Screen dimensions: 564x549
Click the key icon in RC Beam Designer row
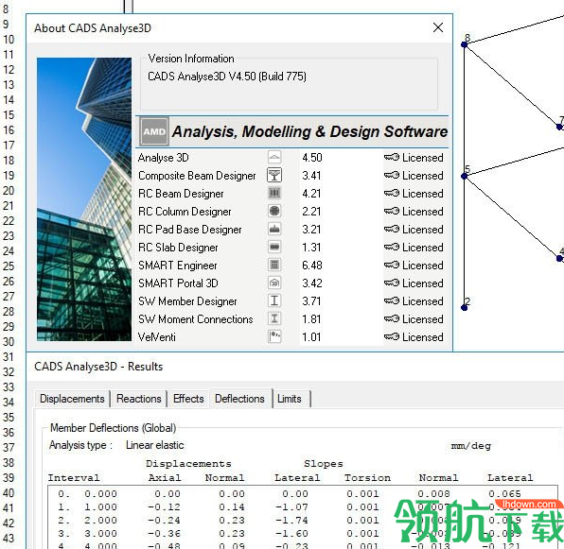[x=392, y=193]
